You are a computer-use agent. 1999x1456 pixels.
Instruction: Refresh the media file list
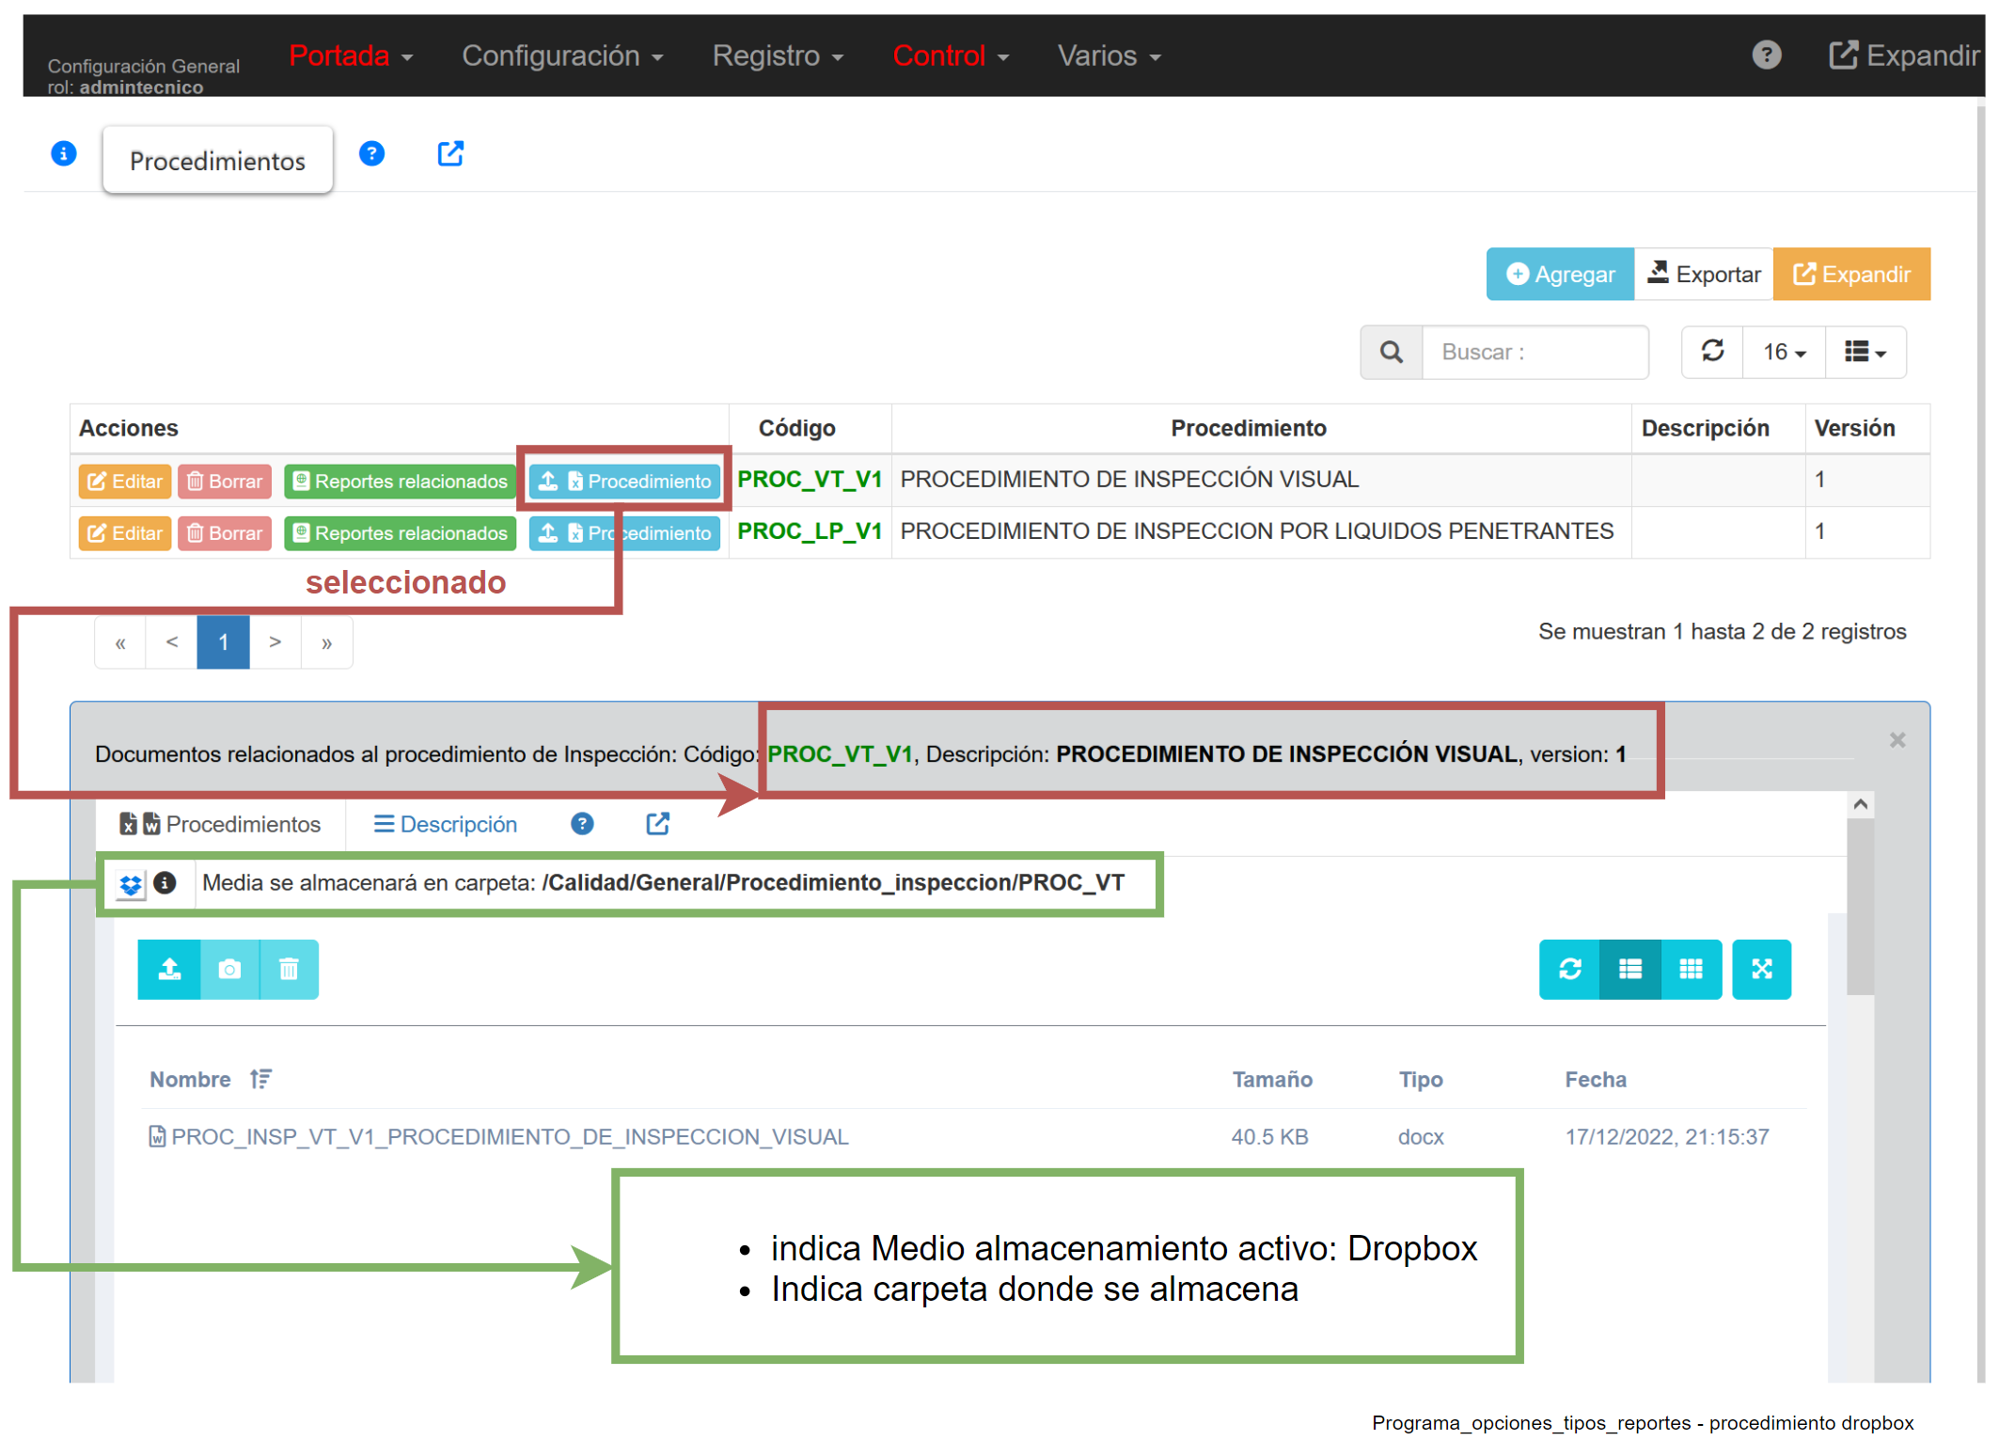click(1569, 969)
